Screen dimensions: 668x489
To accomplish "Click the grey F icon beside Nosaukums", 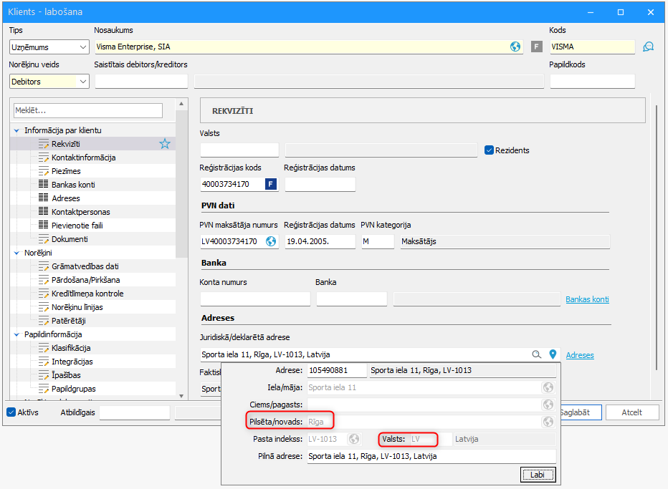I will 536,47.
